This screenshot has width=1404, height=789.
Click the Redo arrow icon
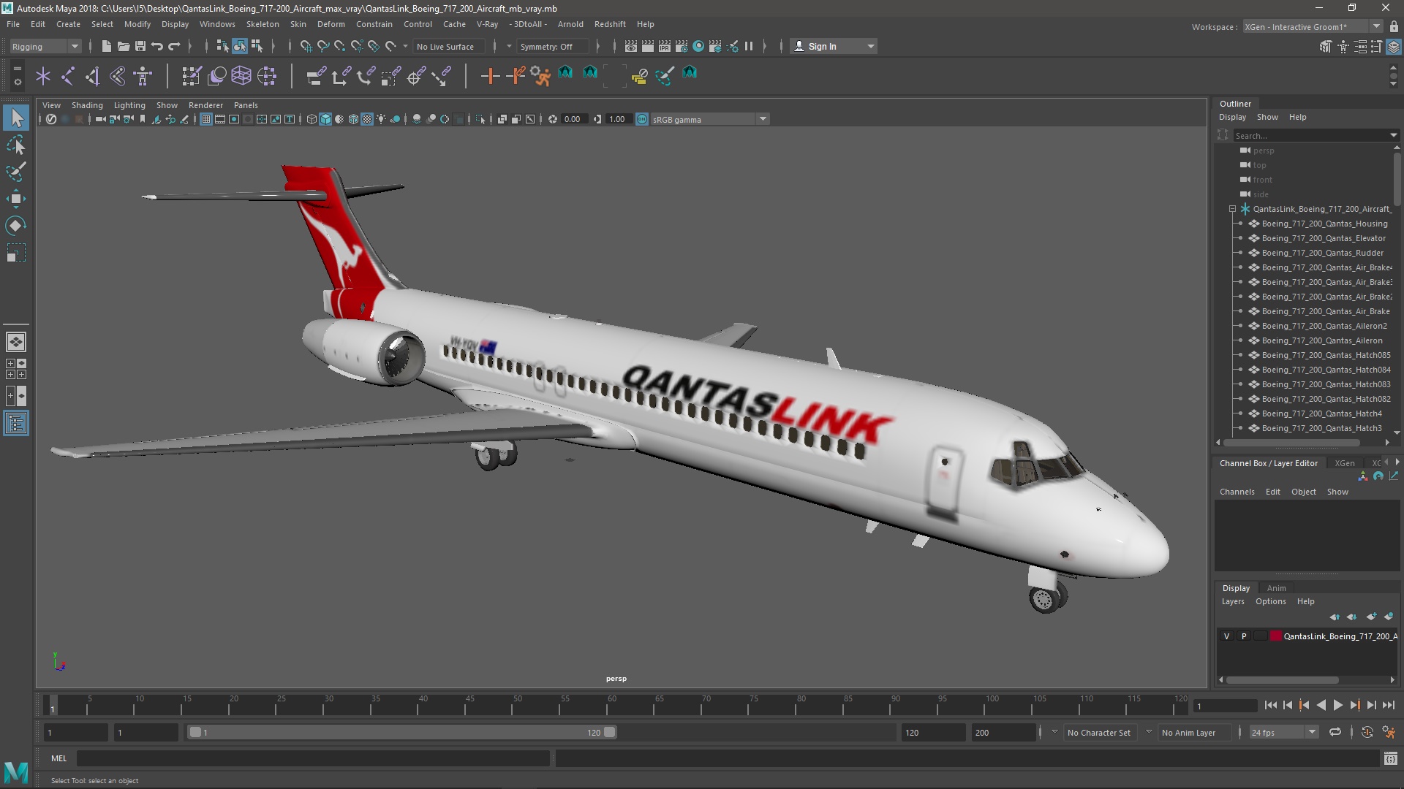point(174,46)
